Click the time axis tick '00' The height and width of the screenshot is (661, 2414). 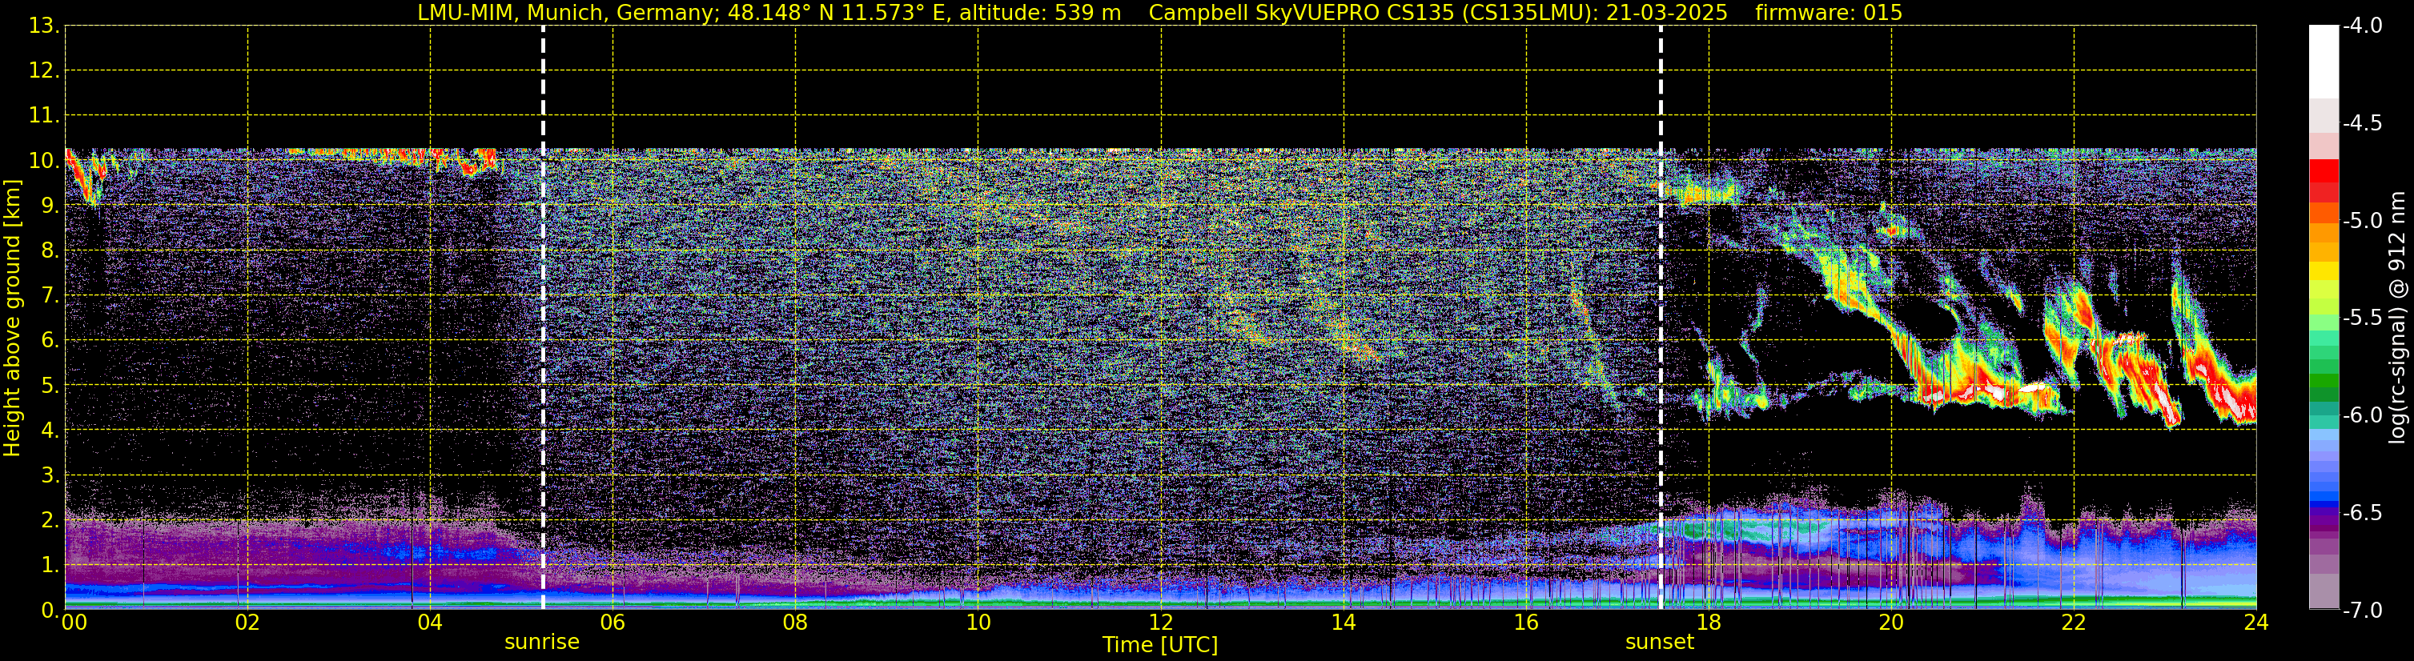click(x=74, y=622)
